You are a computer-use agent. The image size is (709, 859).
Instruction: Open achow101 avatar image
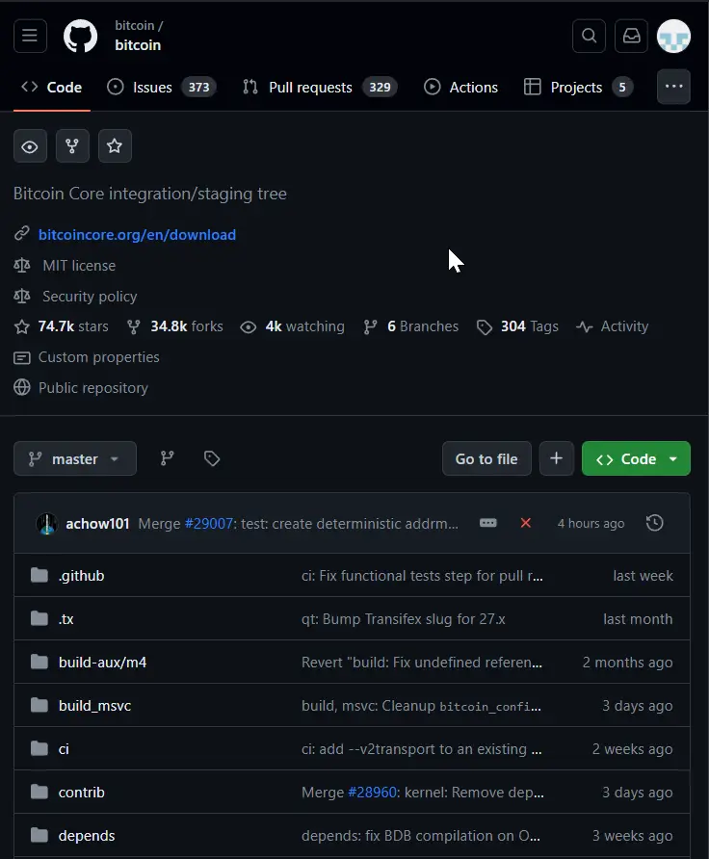click(x=47, y=524)
